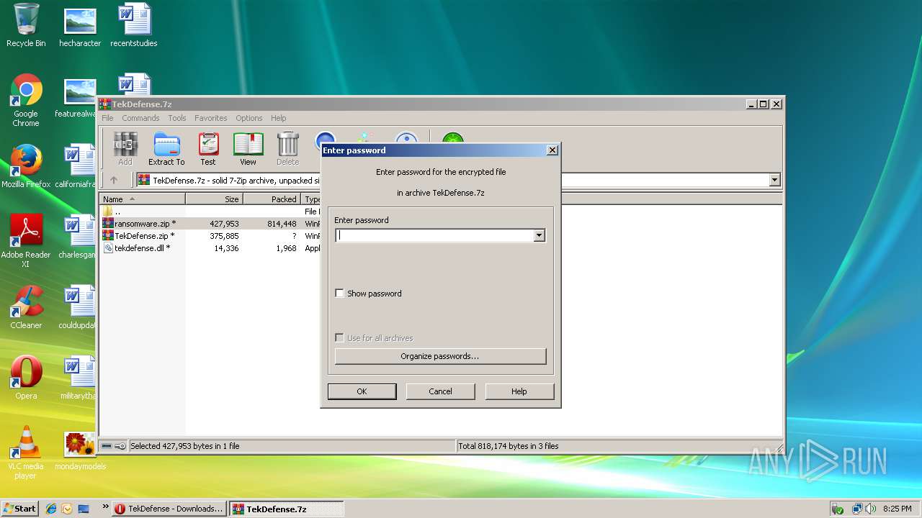Open hecharacter image file on desktop
Image resolution: width=922 pixels, height=518 pixels.
pos(80,27)
